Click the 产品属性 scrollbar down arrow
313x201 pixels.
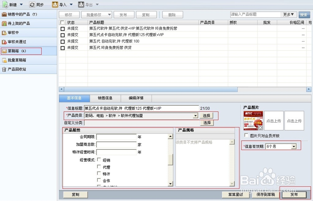pos(170,184)
